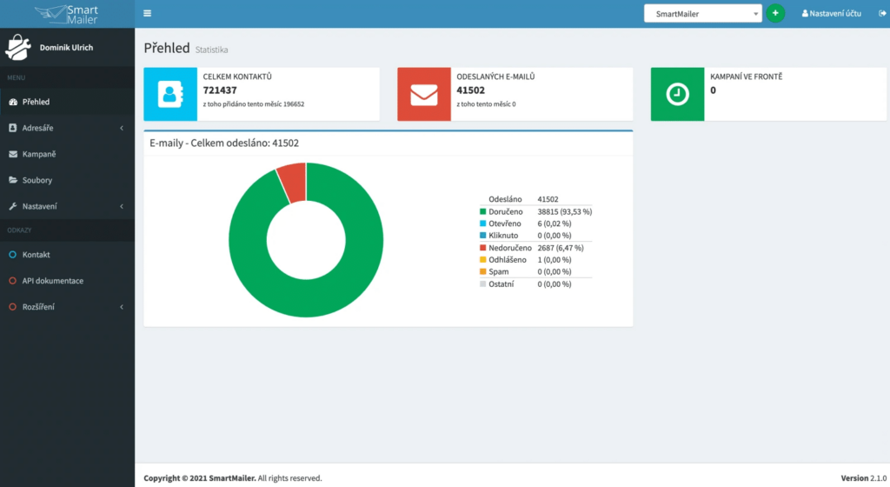
Task: Click the Kampaní ve frontě card label
Action: (747, 77)
